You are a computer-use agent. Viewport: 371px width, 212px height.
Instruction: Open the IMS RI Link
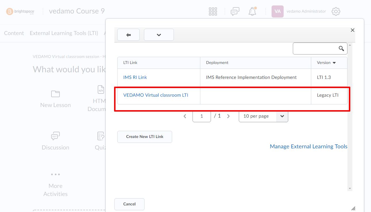pos(135,77)
